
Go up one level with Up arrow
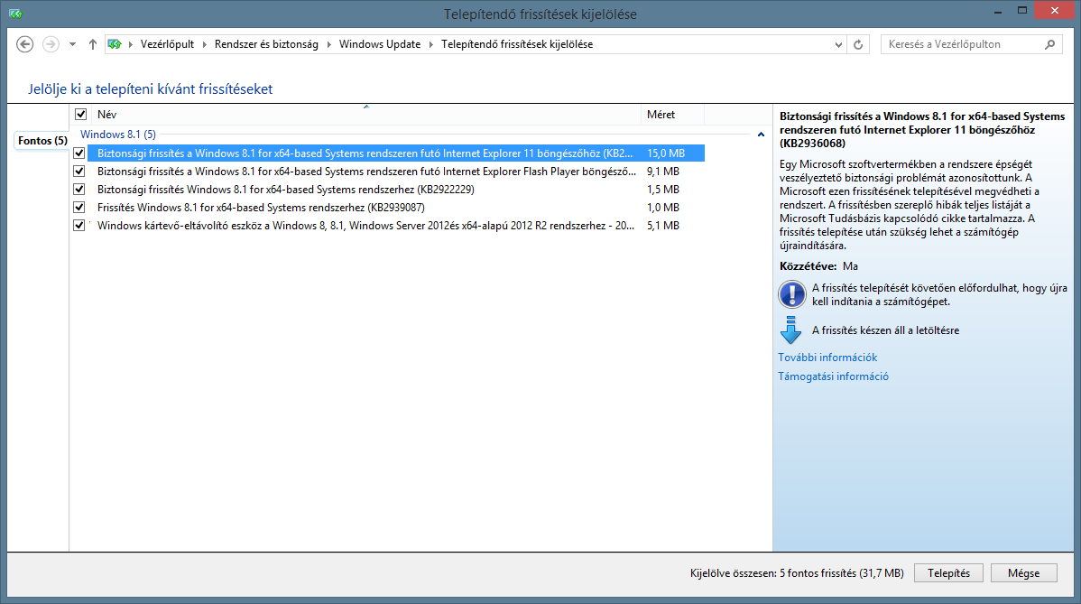[x=92, y=44]
